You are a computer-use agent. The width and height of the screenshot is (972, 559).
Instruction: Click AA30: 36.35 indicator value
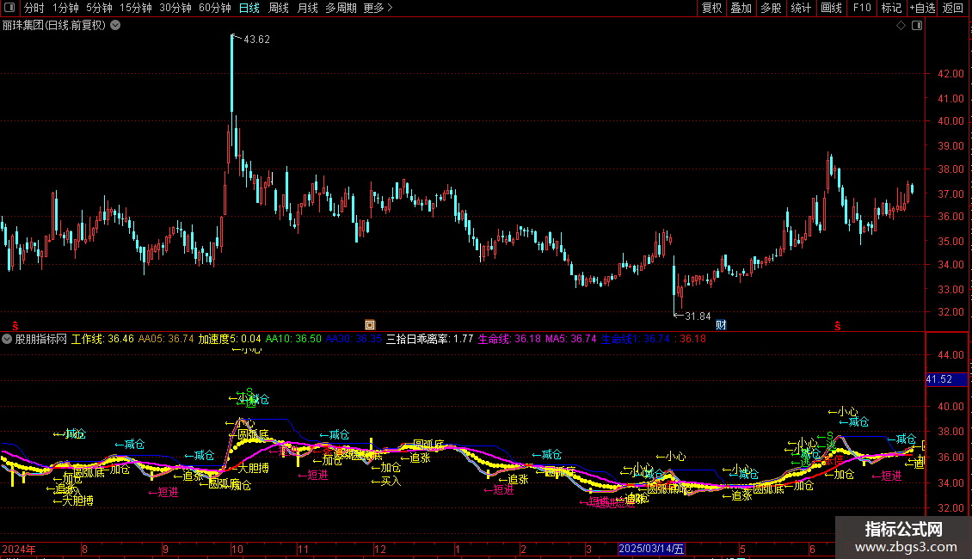point(354,339)
